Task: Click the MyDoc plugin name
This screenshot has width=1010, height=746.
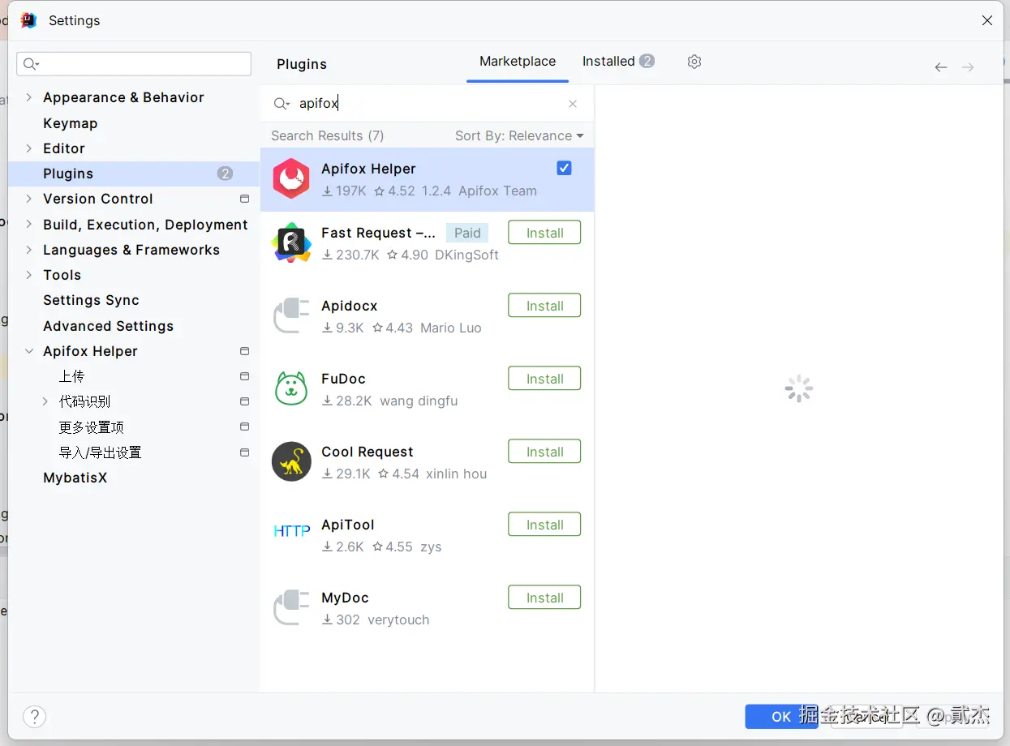Action: pyautogui.click(x=345, y=598)
